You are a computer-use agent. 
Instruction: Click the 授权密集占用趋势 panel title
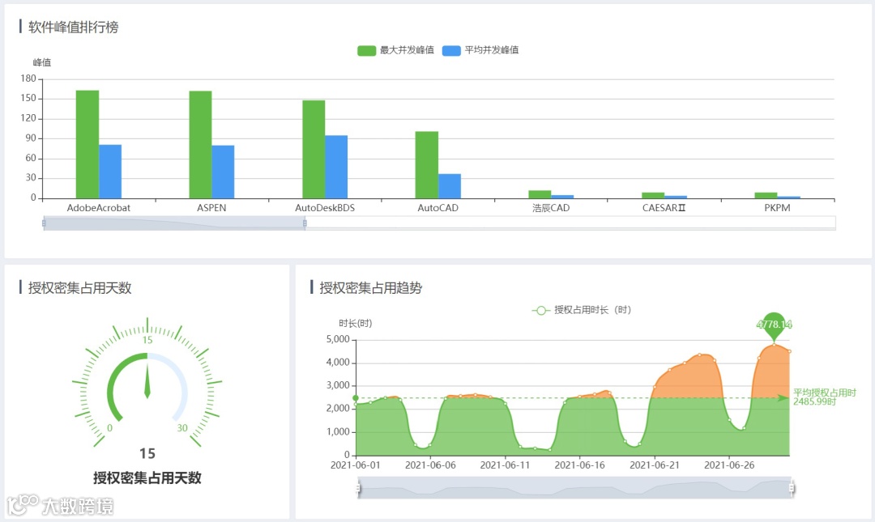tap(370, 288)
